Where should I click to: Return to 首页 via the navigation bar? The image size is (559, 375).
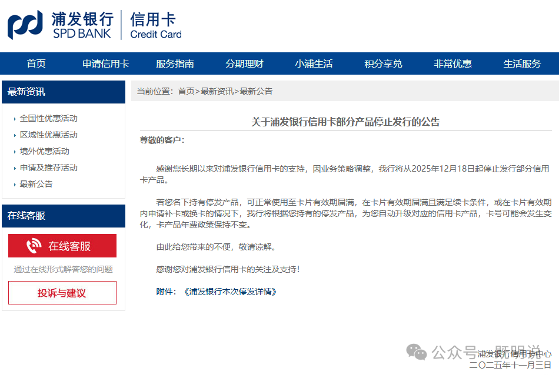[36, 64]
